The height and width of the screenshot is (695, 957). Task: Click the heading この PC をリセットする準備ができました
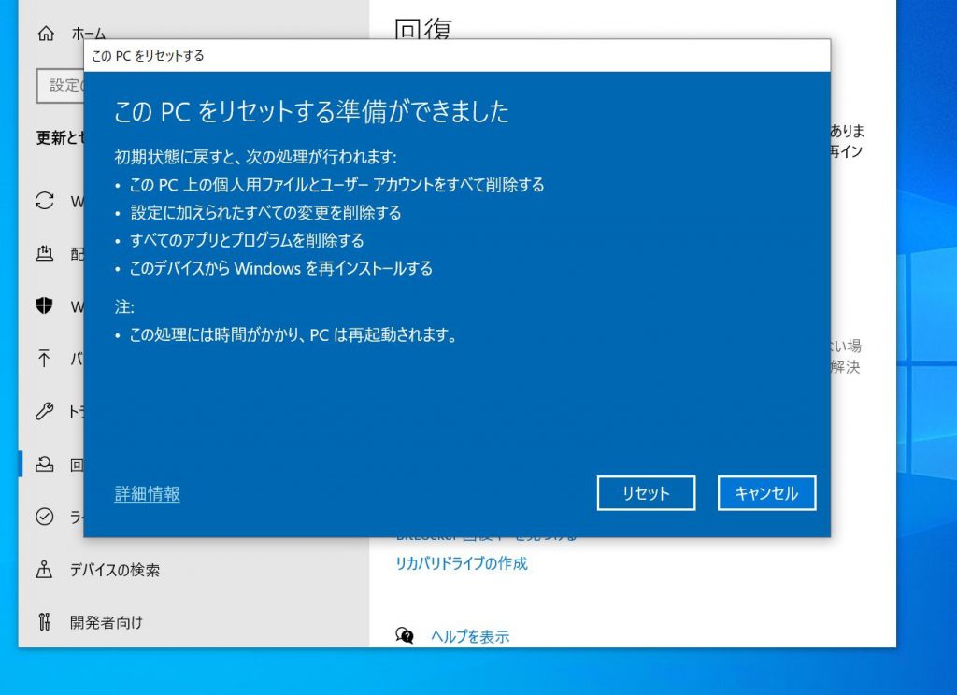click(x=311, y=112)
